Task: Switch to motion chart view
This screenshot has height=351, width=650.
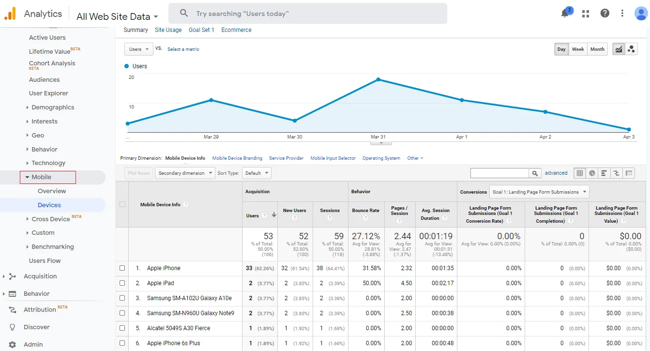Action: coord(631,49)
